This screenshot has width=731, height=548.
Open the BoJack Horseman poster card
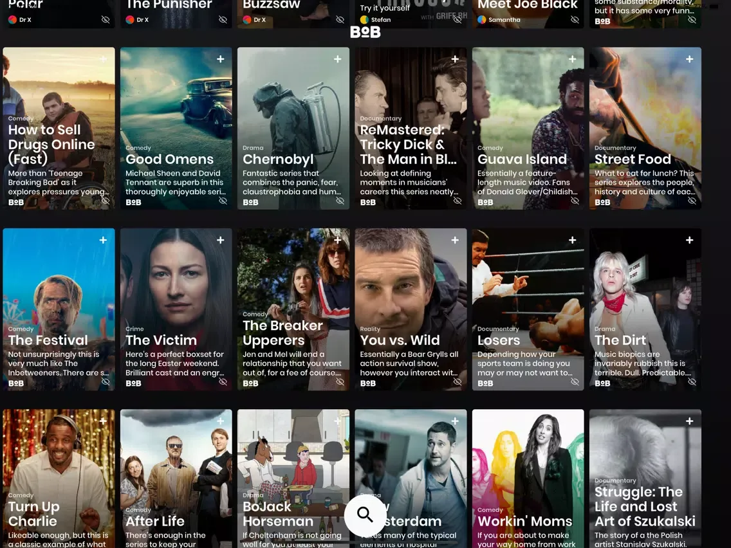[x=293, y=479]
